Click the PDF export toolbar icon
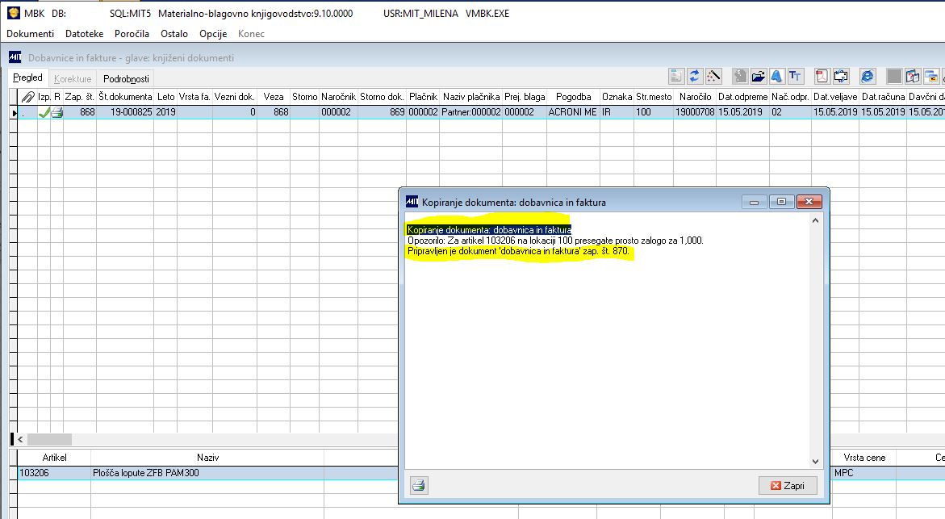This screenshot has width=945, height=519. (822, 76)
